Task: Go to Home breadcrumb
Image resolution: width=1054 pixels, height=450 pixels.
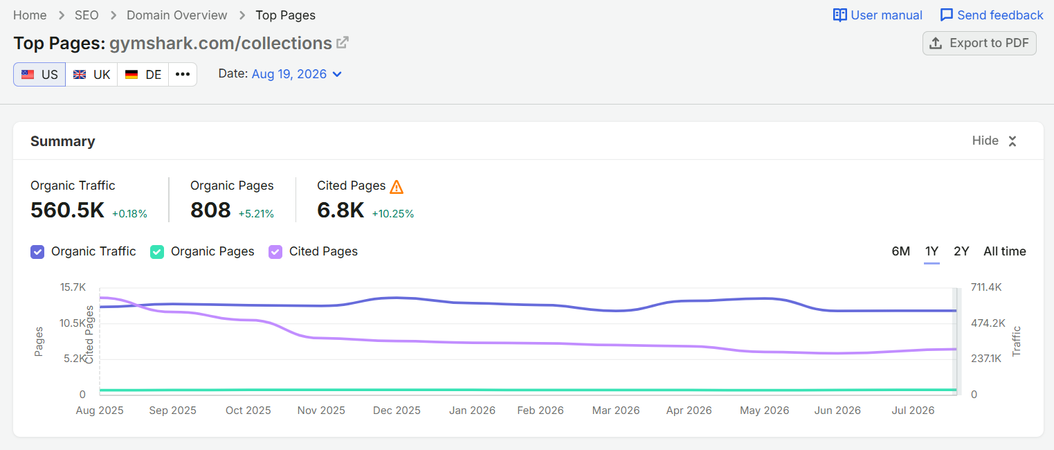Action: (x=30, y=15)
